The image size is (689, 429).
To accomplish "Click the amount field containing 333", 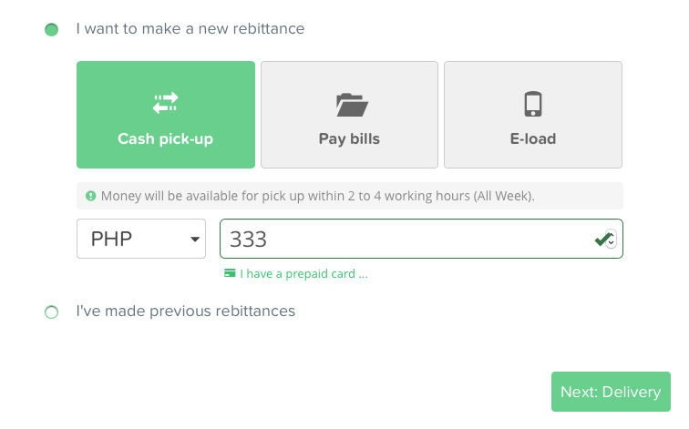I will pyautogui.click(x=401, y=239).
